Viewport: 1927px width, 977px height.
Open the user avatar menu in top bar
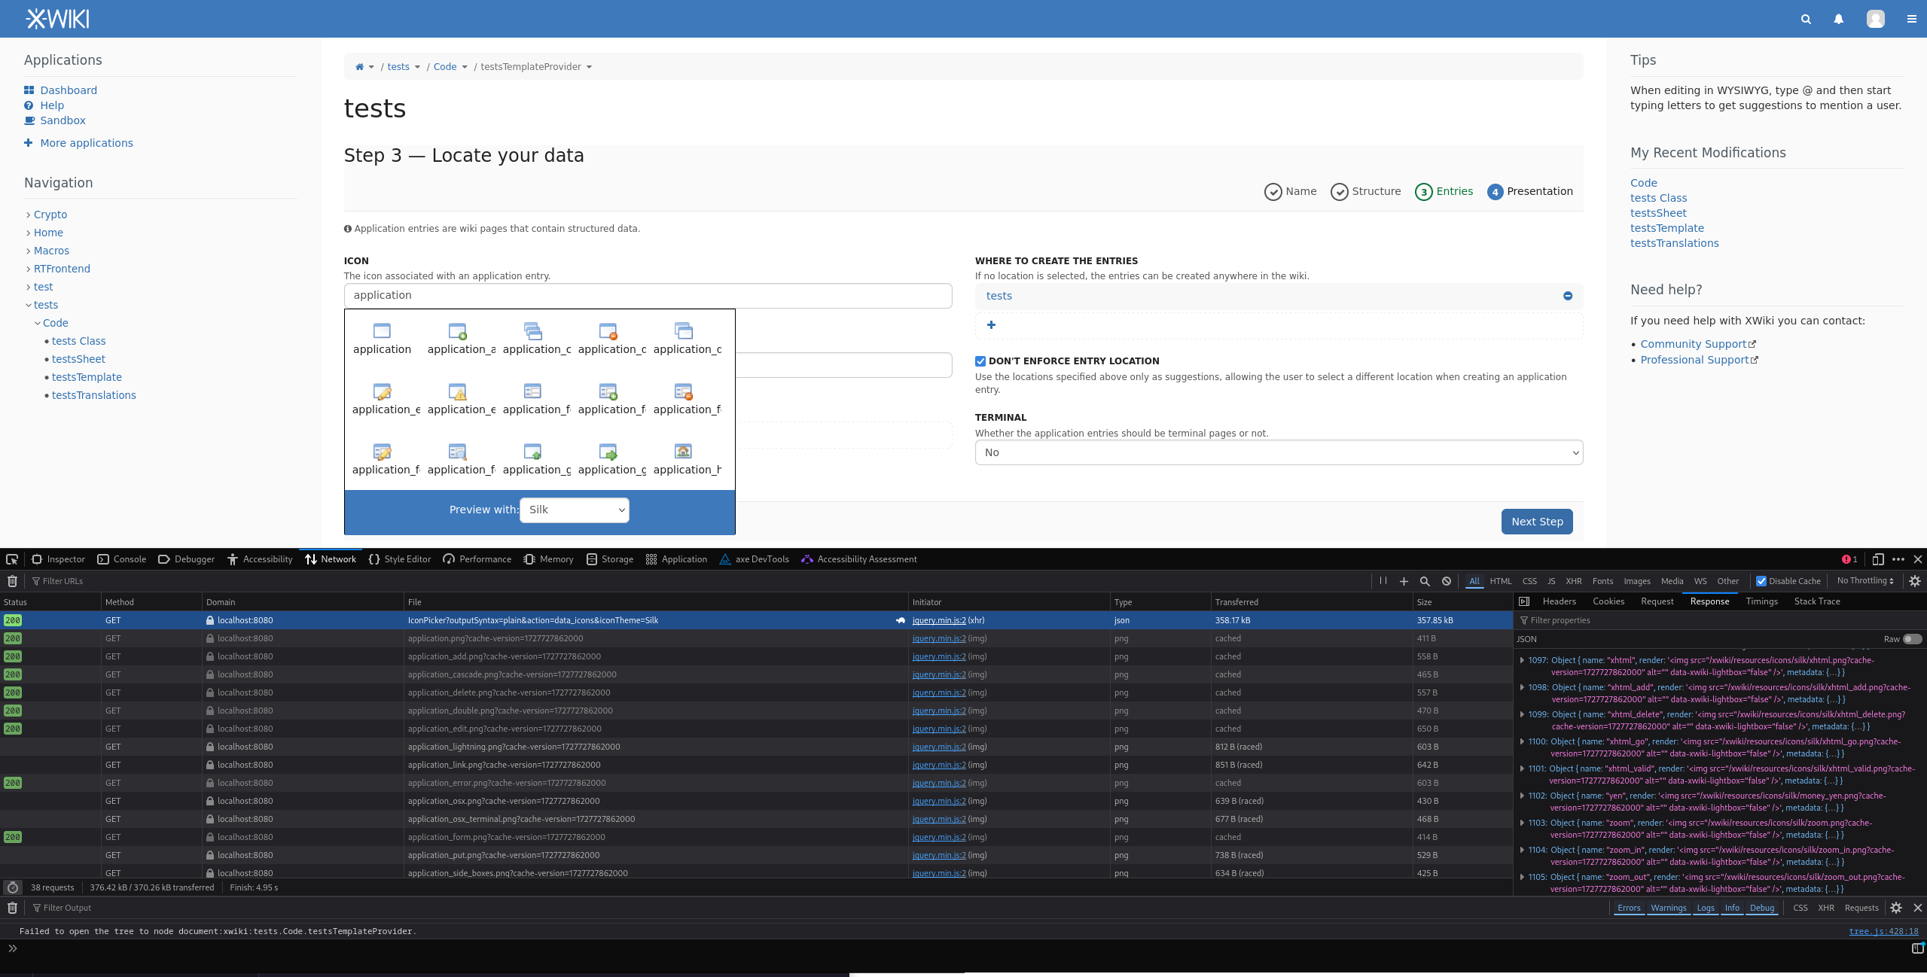[x=1875, y=19]
